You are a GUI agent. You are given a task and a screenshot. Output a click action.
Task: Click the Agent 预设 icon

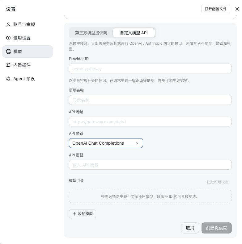point(8,79)
